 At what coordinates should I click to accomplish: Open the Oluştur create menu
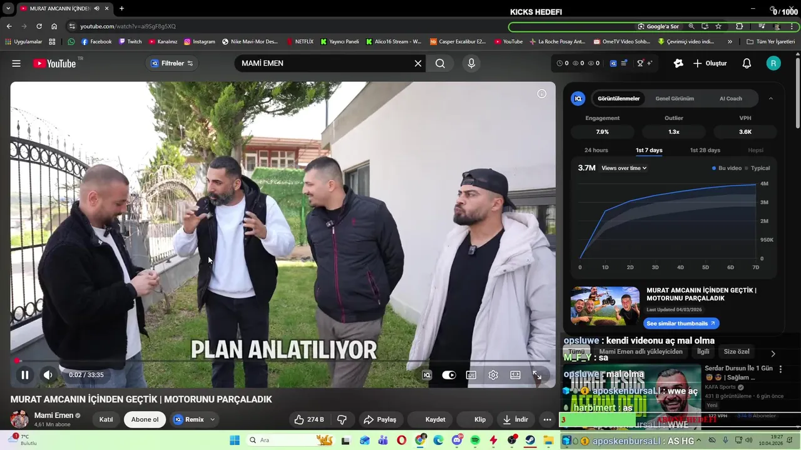coord(710,63)
